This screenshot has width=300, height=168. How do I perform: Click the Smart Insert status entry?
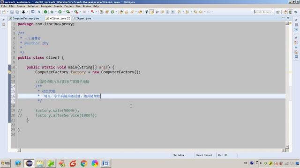pos(204,155)
